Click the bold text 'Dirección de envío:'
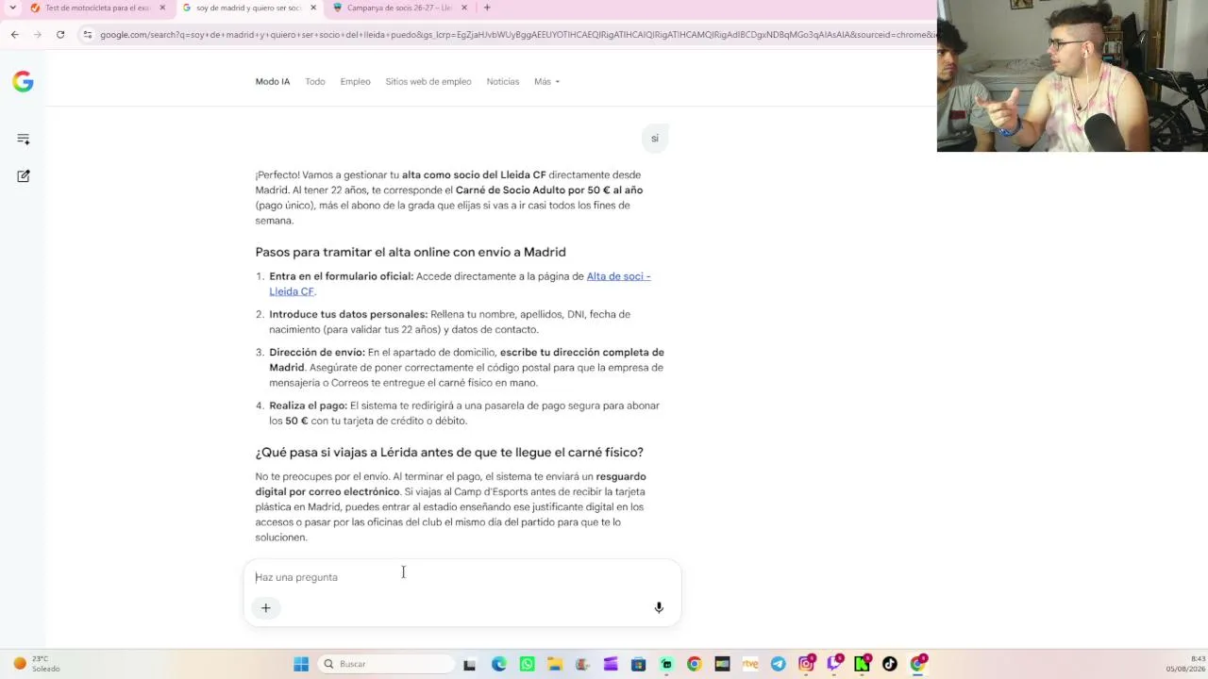 click(317, 353)
